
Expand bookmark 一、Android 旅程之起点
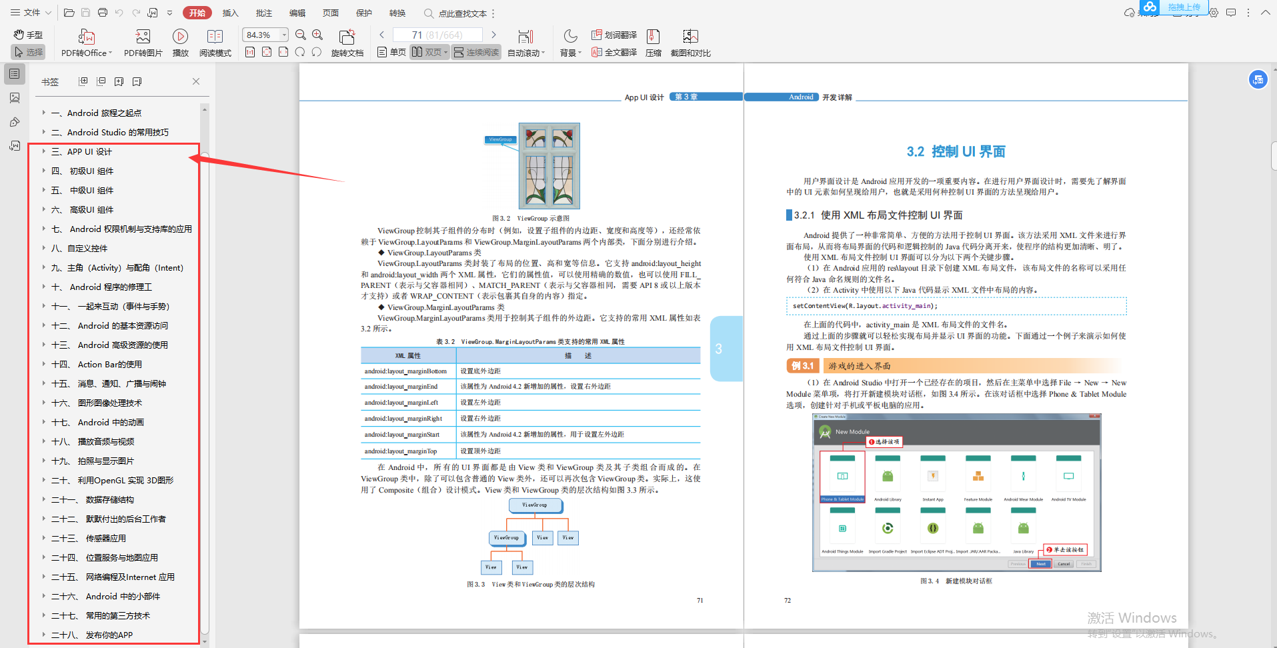[44, 113]
